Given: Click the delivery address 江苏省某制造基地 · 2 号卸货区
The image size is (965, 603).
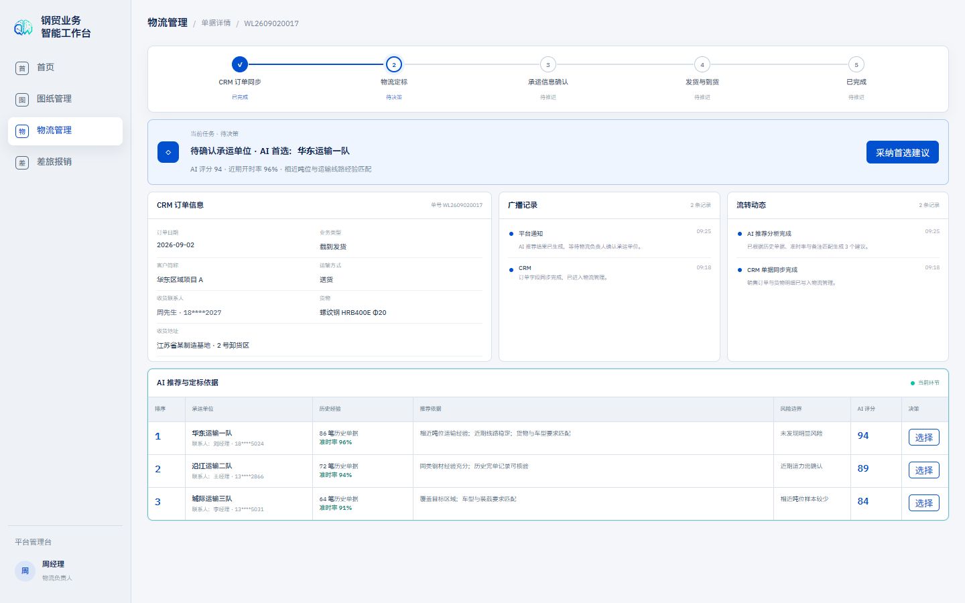Looking at the screenshot, I should [x=203, y=345].
